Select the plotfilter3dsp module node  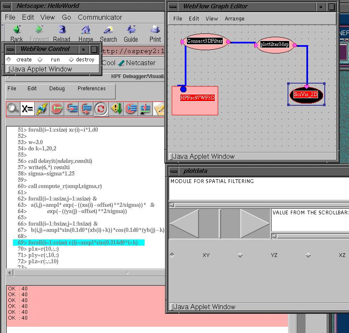coord(275,44)
